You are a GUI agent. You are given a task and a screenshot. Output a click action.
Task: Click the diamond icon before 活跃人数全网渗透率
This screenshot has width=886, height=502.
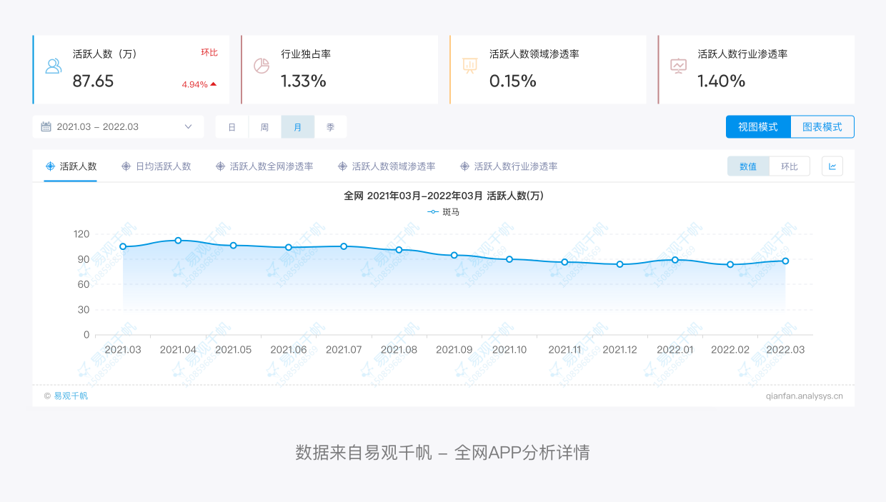coord(219,166)
